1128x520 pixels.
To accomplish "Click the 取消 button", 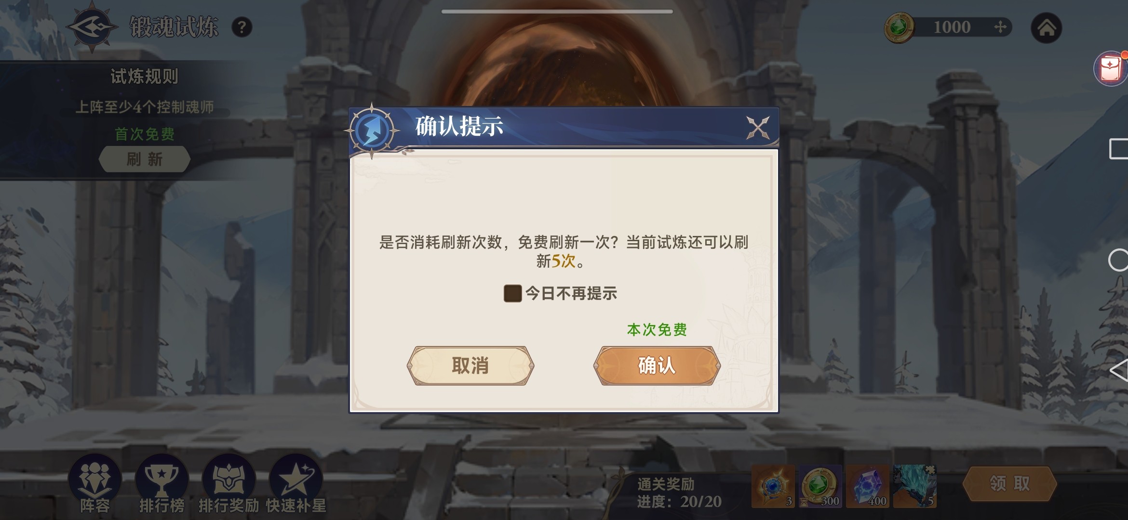I will click(x=470, y=365).
